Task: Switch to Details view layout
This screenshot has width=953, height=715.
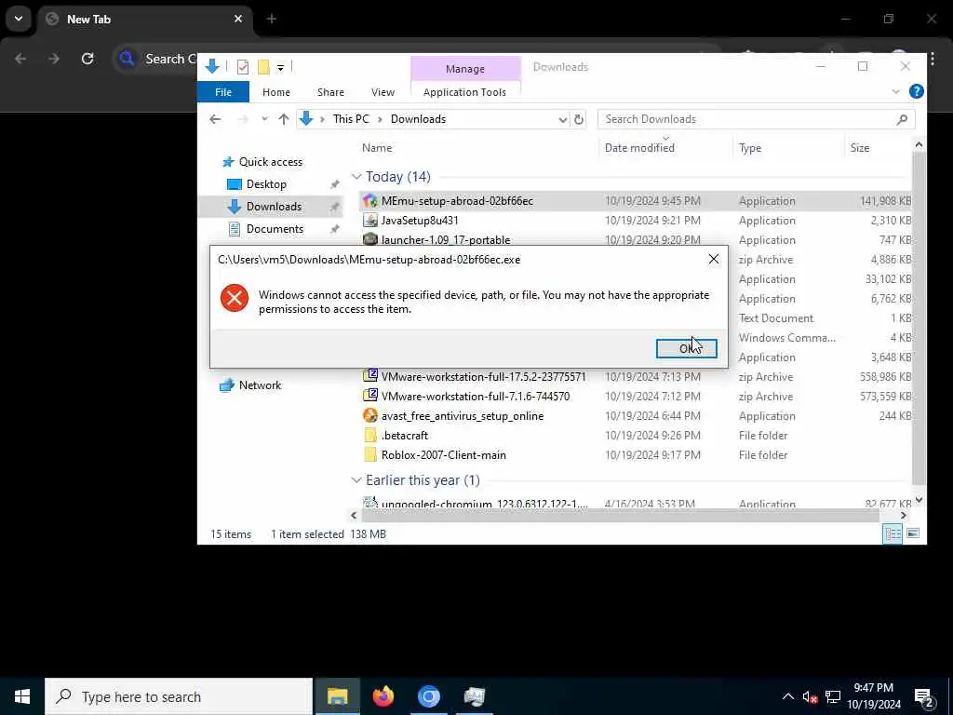Action: [893, 533]
